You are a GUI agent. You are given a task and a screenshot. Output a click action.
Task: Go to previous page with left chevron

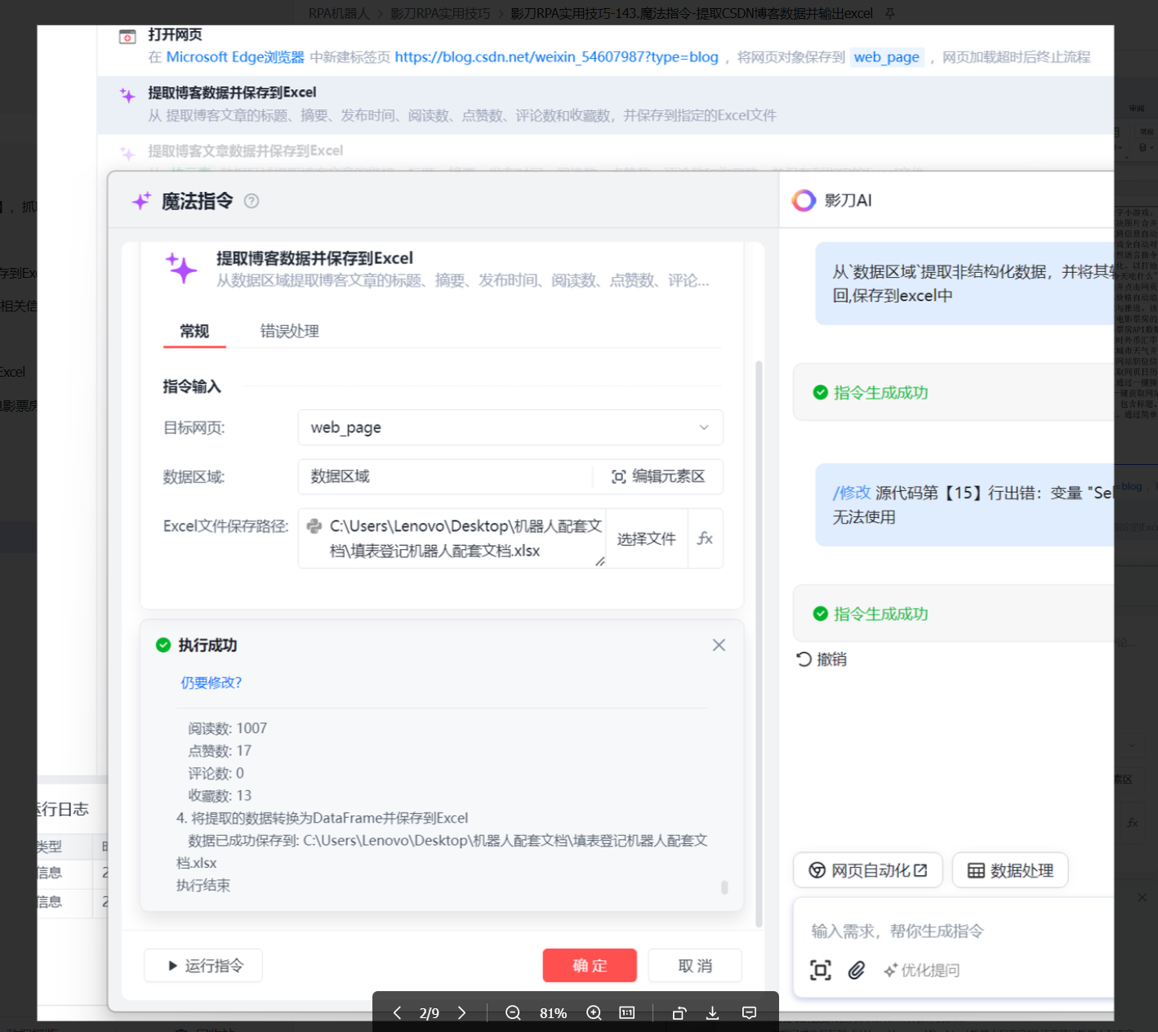[397, 1012]
